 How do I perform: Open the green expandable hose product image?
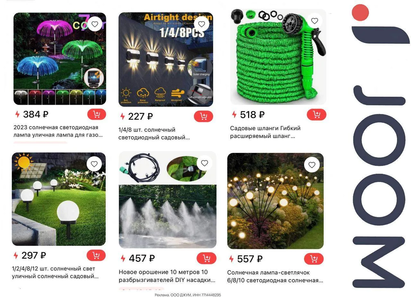coord(278,57)
